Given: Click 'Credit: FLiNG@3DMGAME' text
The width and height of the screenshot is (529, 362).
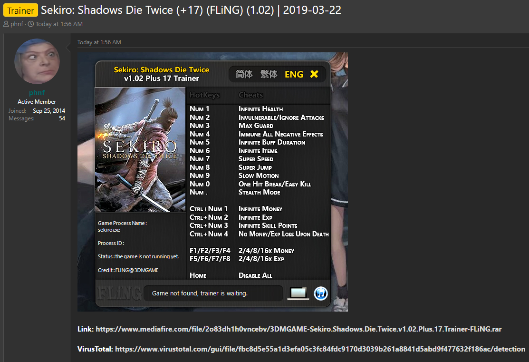Looking at the screenshot, I should pyautogui.click(x=128, y=270).
